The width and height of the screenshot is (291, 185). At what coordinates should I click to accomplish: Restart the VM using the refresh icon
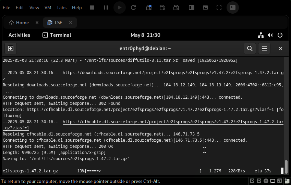[x=133, y=7]
